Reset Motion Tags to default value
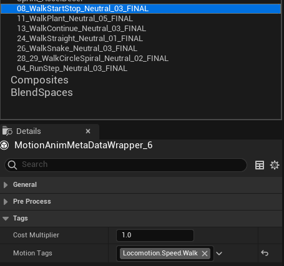This screenshot has height=266, width=284. tap(265, 253)
